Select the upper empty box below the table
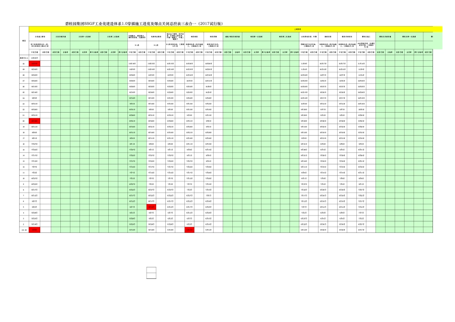Screen dimensions: 455x322 151,270
